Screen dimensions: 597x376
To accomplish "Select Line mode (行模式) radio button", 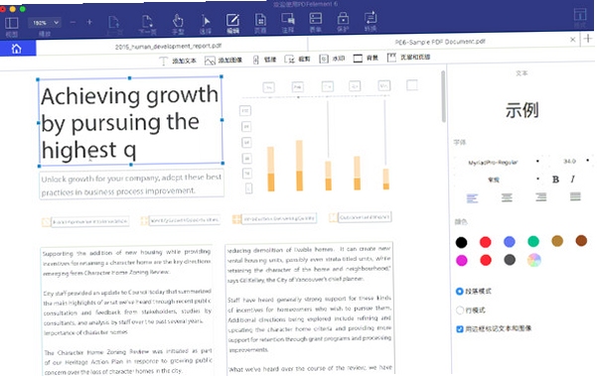I will [460, 311].
